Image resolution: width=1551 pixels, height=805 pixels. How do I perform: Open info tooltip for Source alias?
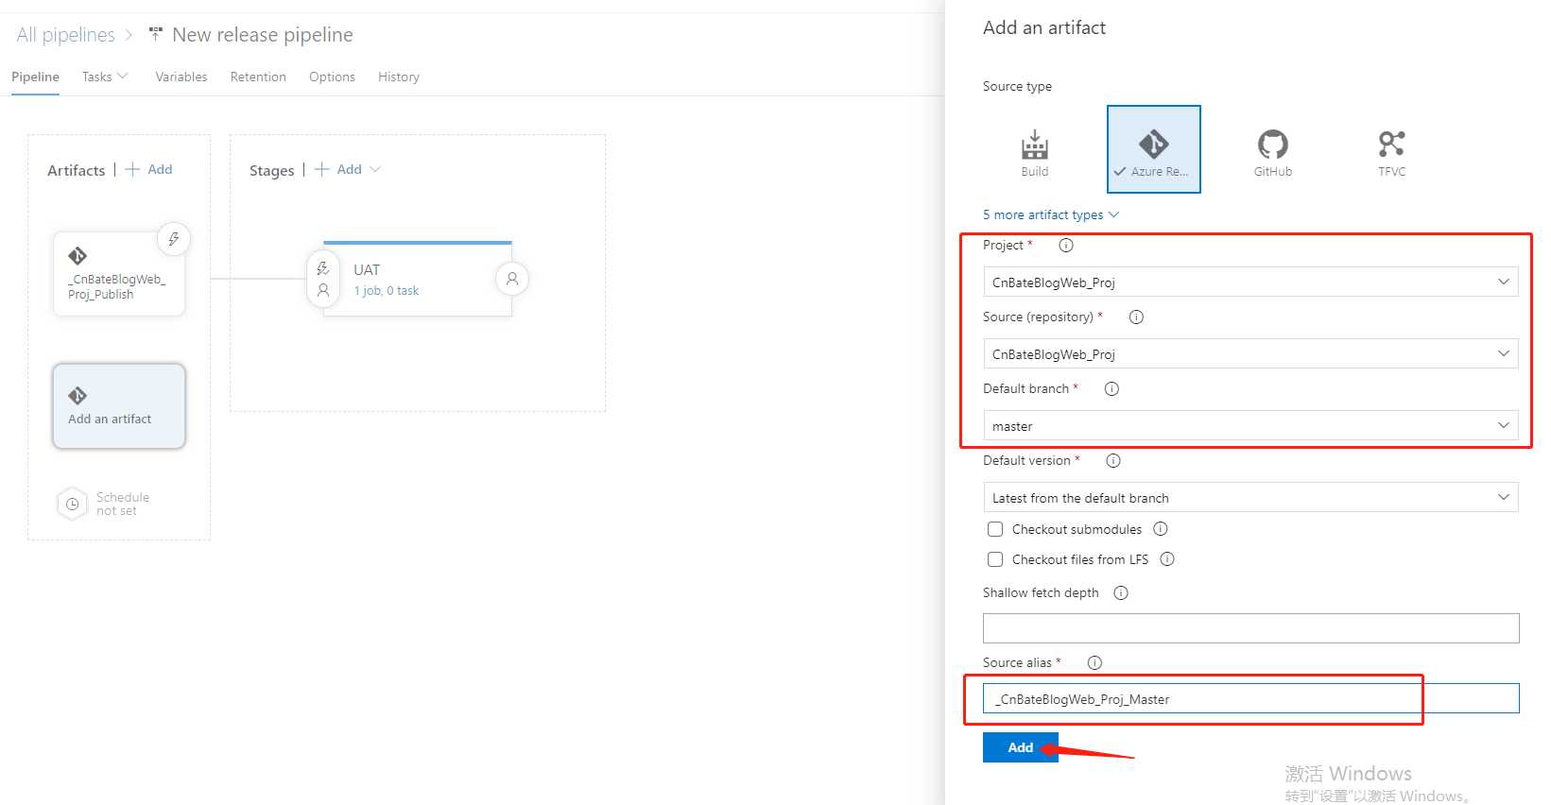(x=1094, y=663)
